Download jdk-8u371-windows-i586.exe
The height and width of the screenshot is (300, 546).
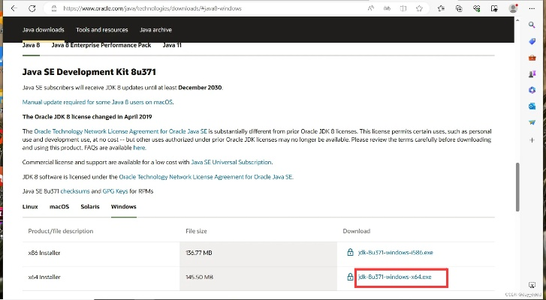click(394, 253)
